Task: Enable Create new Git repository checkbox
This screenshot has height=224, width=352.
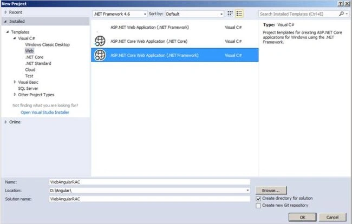Action: tap(258, 206)
